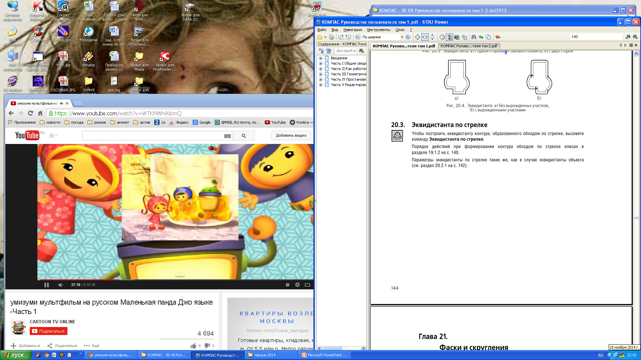Viewport: 641px width, 360px height.
Task: Open YouTube guide menu dropdown
Action: click(53, 136)
